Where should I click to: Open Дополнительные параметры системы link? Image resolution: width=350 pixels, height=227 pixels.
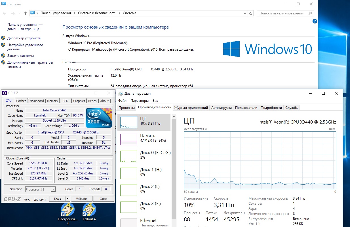pyautogui.click(x=30, y=64)
